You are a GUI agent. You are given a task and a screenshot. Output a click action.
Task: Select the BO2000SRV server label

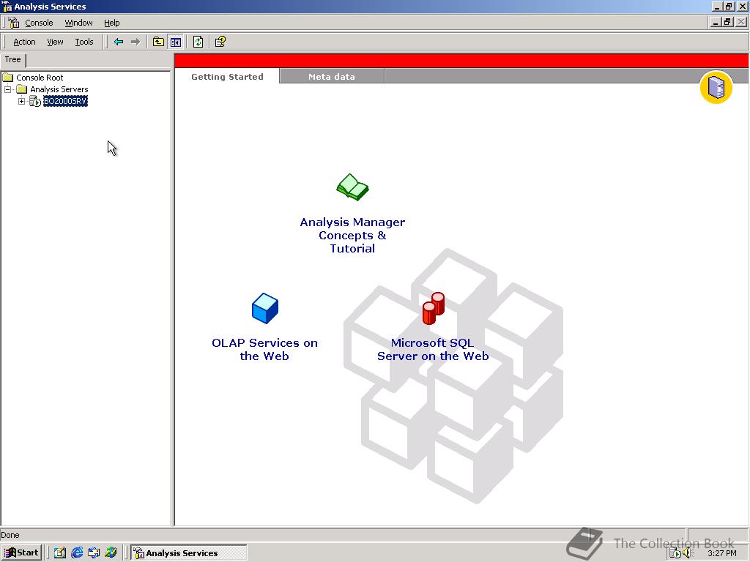click(65, 101)
